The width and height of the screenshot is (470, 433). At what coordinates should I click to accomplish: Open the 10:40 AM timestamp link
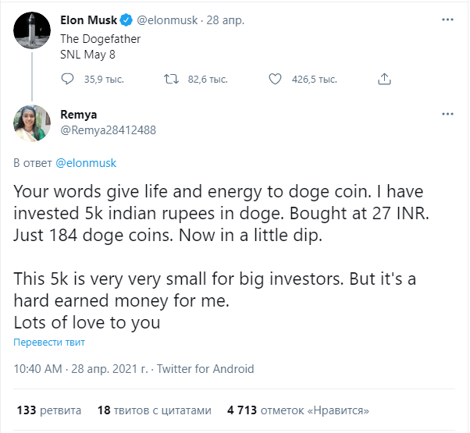point(37,369)
